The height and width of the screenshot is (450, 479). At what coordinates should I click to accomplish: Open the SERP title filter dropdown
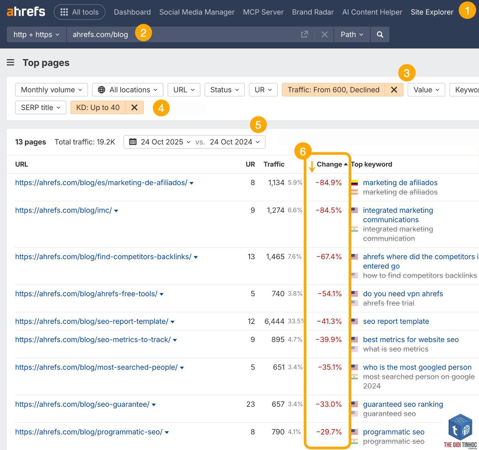point(40,107)
